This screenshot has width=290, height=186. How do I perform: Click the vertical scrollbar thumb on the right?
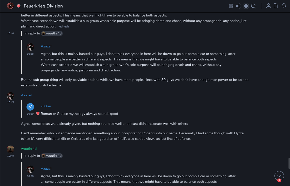click(x=289, y=164)
